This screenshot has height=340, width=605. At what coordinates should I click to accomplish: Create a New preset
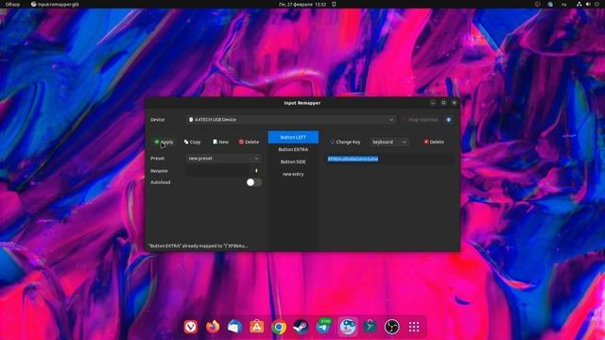220,142
